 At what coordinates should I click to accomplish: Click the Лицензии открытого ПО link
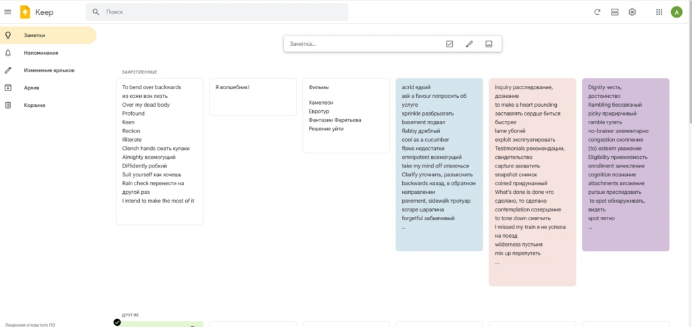(30, 325)
